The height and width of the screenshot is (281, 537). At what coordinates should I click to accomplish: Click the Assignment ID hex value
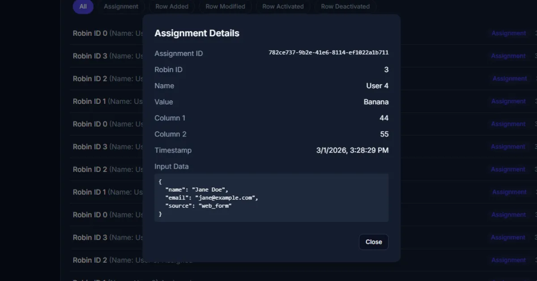coord(328,52)
